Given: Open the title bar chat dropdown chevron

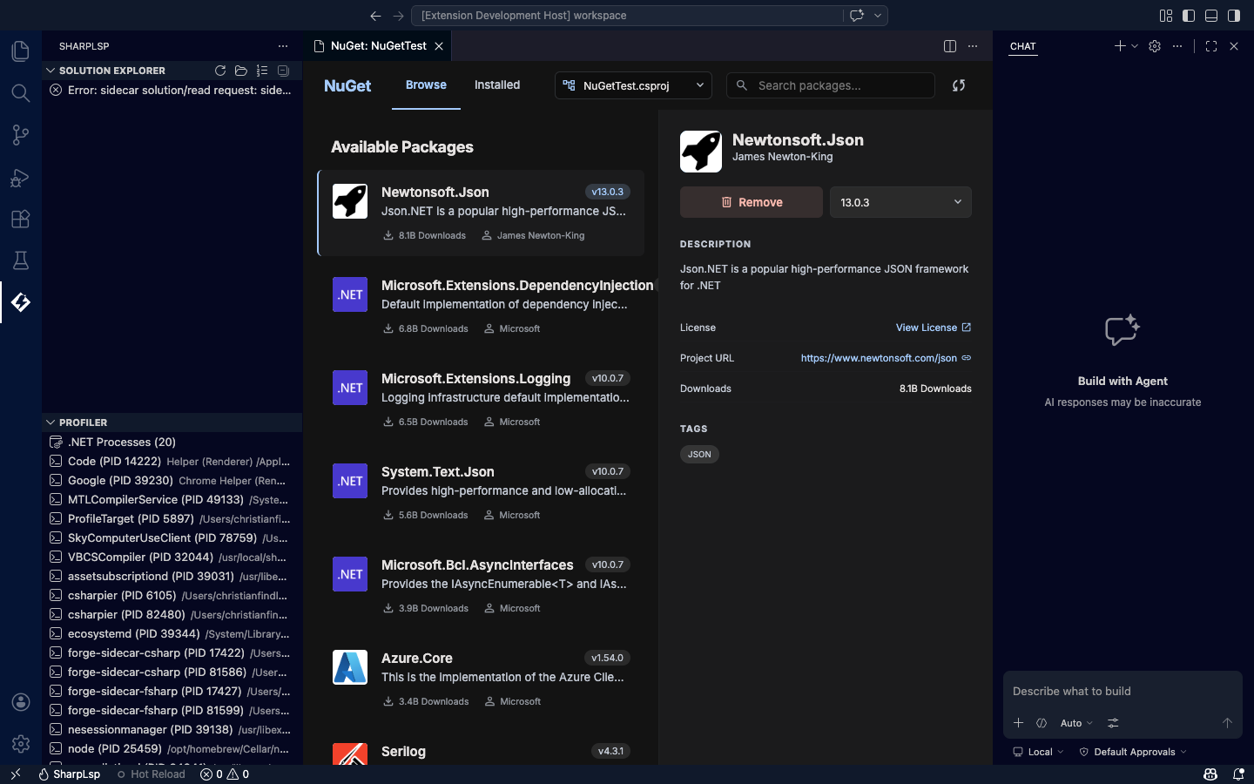Looking at the screenshot, I should pyautogui.click(x=878, y=16).
